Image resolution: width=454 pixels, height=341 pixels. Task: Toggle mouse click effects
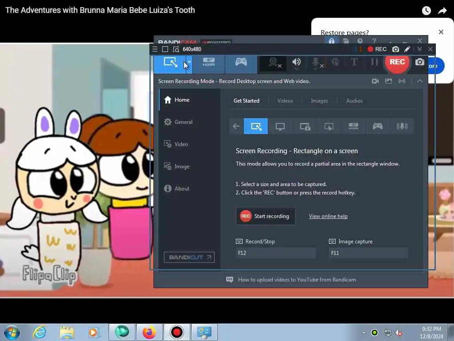[x=335, y=62]
